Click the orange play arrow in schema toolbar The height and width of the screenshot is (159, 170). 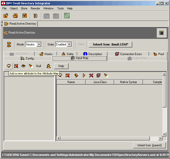click(84, 75)
